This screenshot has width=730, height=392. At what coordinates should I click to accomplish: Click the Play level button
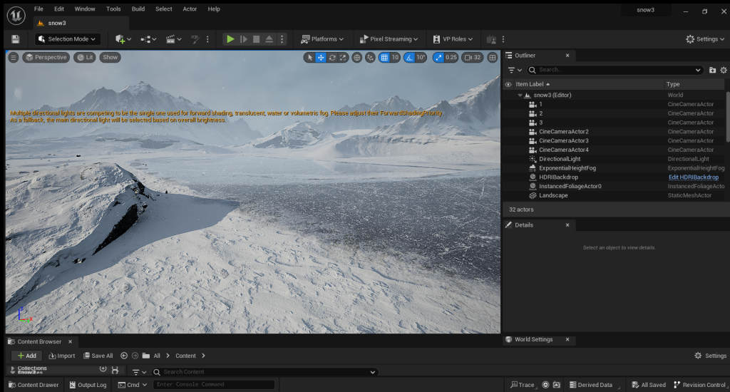[230, 39]
